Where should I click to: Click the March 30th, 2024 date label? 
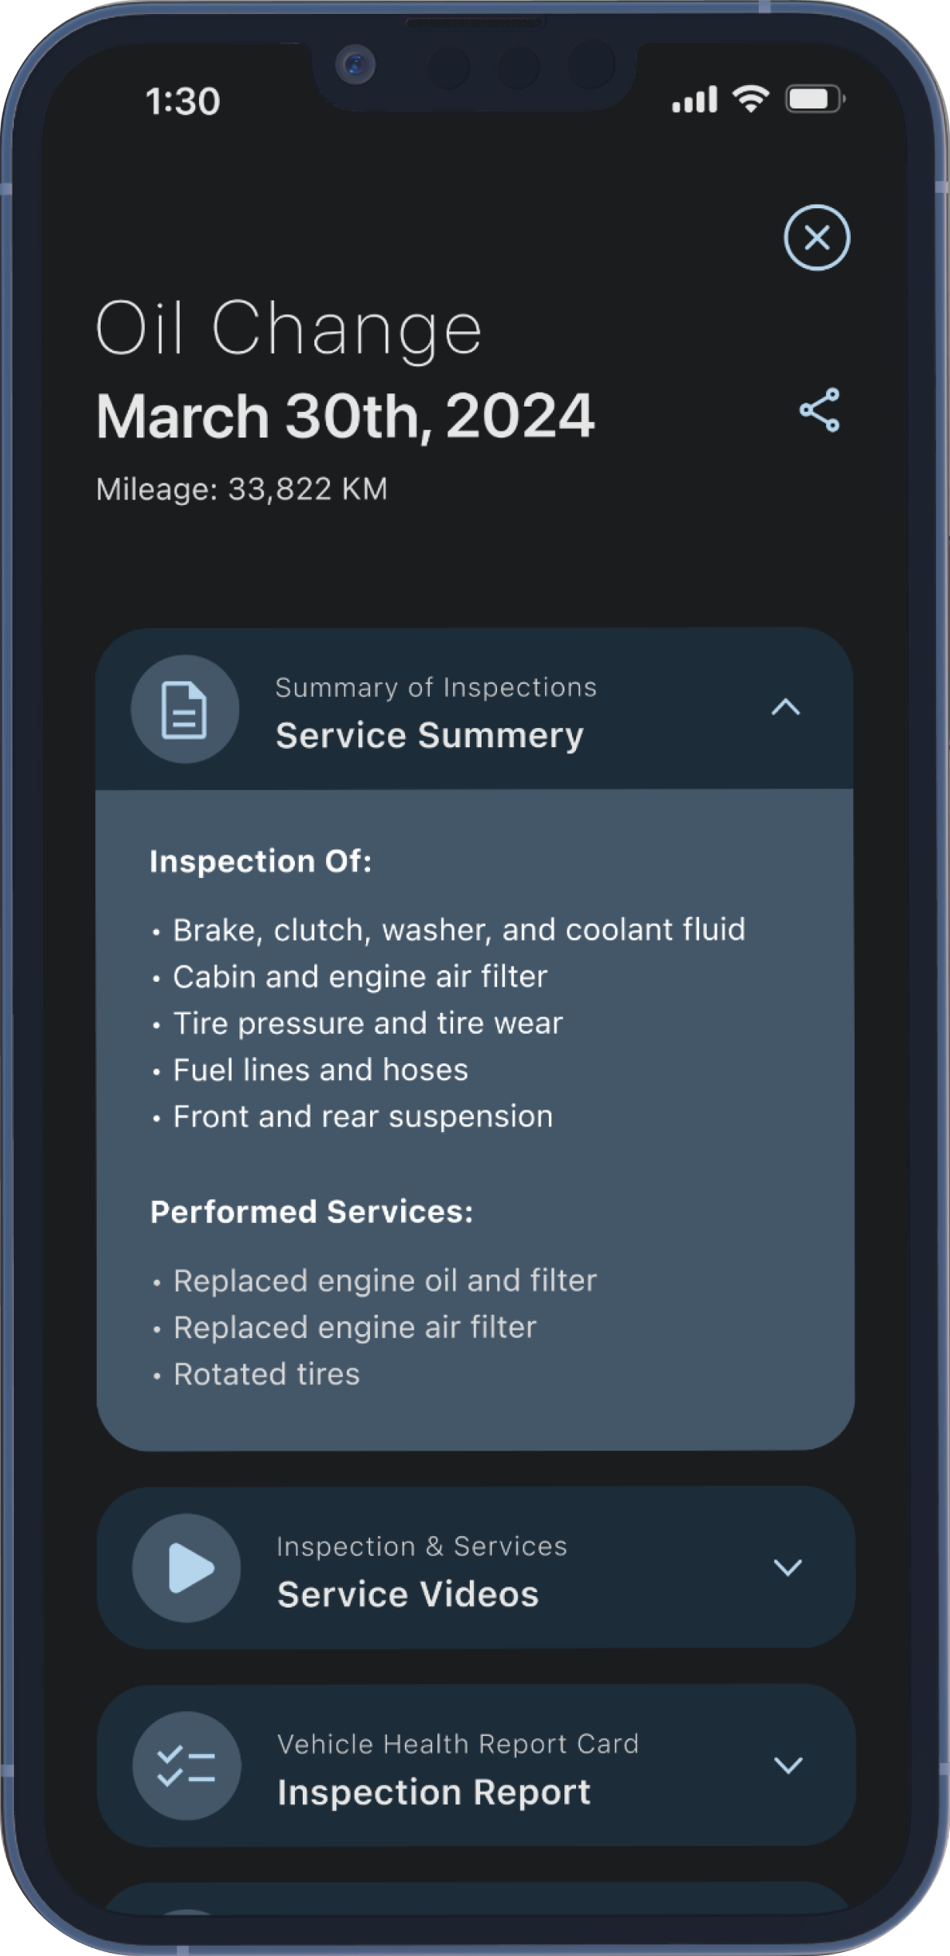345,416
